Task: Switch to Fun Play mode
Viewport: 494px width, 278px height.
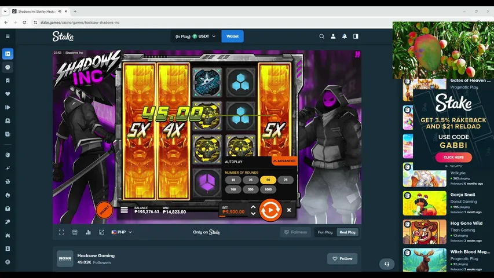Action: [325, 232]
